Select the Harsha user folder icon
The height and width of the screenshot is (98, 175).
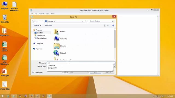[56, 32]
